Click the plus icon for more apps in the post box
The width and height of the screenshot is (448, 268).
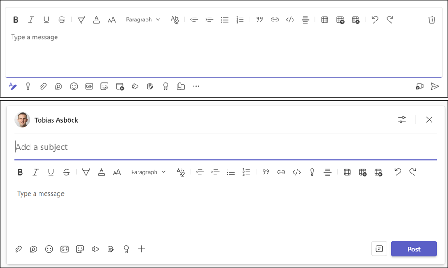pyautogui.click(x=142, y=249)
